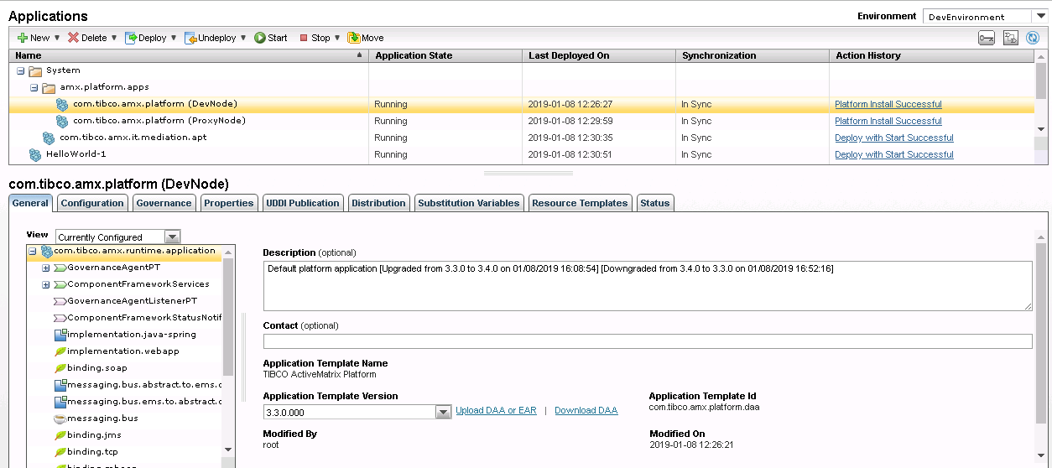
Task: Click the com.tibco.amx.it.mediation.apt application icon
Action: (49, 138)
